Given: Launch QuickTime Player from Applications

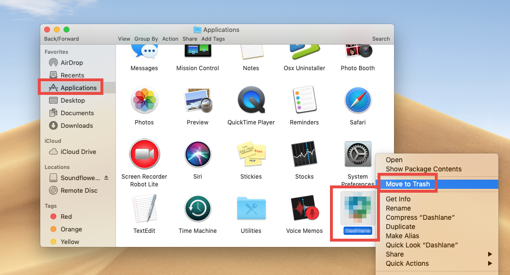Looking at the screenshot, I should (x=251, y=101).
